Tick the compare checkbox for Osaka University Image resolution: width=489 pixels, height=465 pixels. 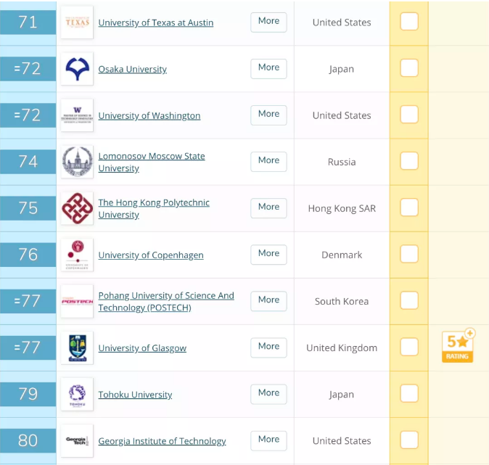click(409, 68)
